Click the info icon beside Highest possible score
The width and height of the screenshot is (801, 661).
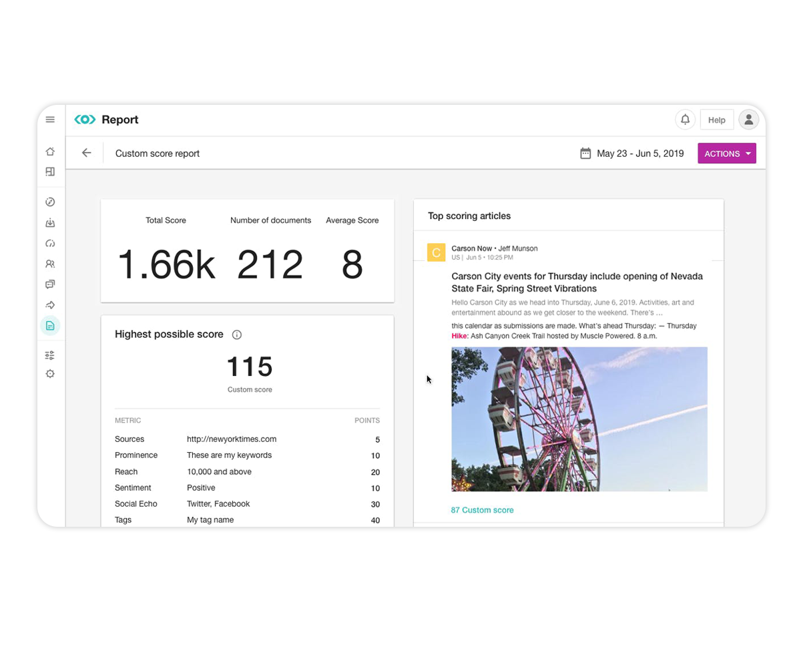tap(237, 335)
